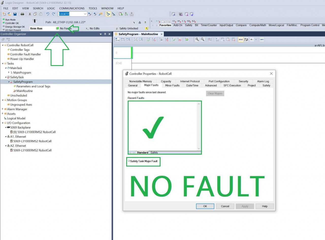Pin the Controller Organizer panel
This screenshot has height=240, width=325.
click(105, 34)
